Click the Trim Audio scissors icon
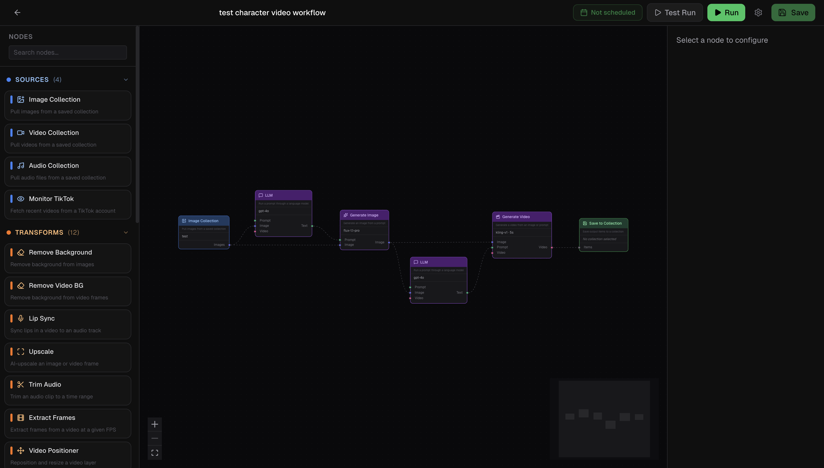This screenshot has height=468, width=824. 21,385
